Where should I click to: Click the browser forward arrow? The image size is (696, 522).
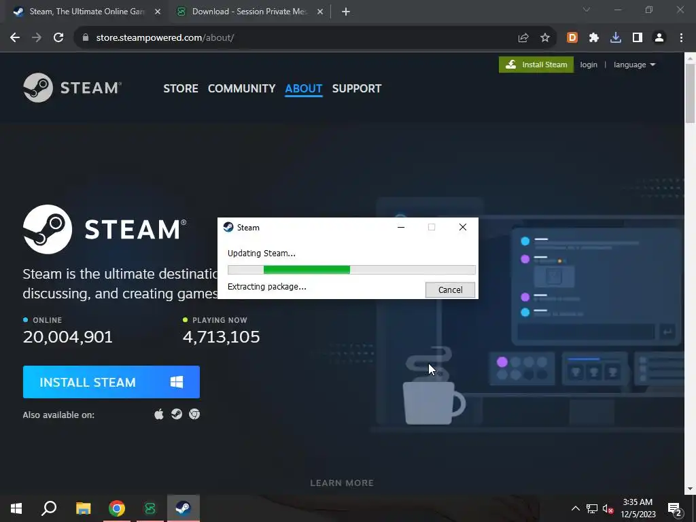pyautogui.click(x=37, y=38)
